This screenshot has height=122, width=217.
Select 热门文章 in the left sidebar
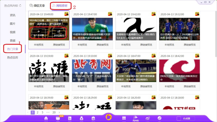13,49
